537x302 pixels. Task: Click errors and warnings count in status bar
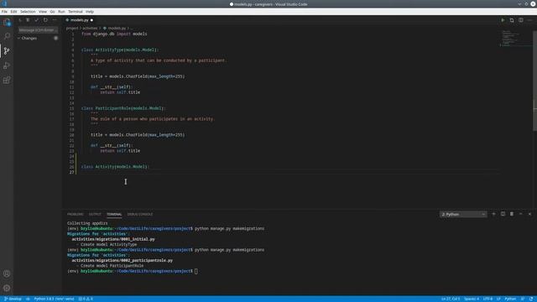86,299
